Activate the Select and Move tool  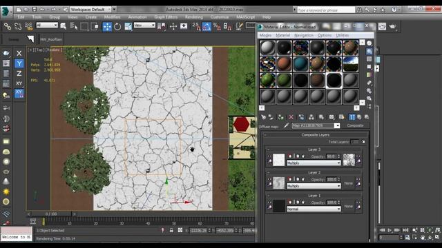[107, 26]
